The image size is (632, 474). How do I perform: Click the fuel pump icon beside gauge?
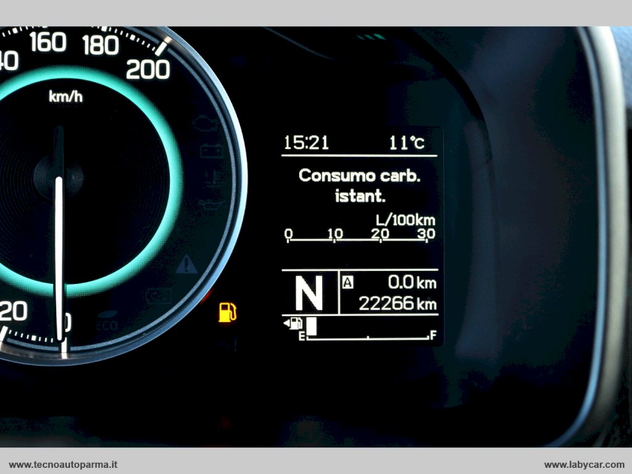pyautogui.click(x=294, y=323)
